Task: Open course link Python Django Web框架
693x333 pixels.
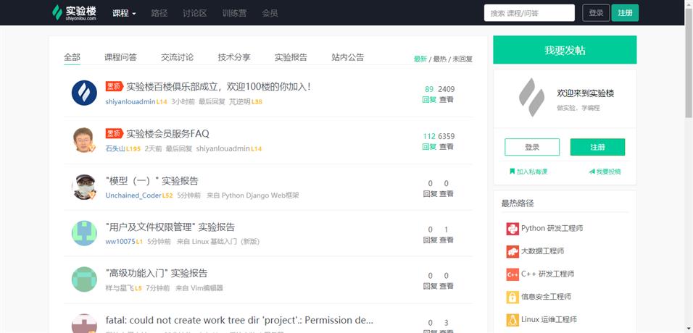Action: pyautogui.click(x=260, y=195)
